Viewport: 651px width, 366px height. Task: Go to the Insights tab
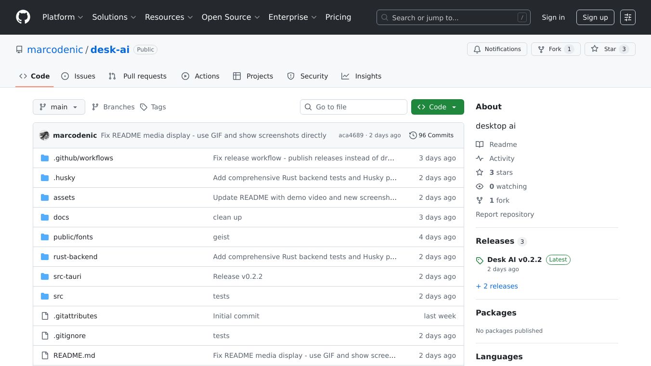(362, 76)
